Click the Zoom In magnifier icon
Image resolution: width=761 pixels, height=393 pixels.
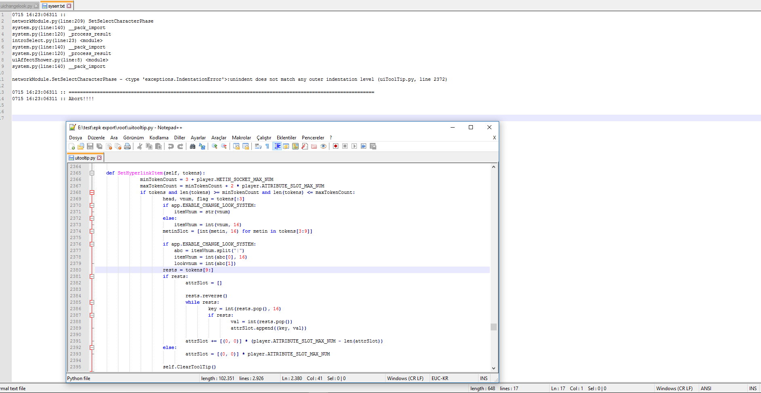215,146
